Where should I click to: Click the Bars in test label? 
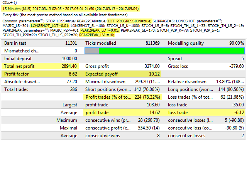[x=15, y=43]
